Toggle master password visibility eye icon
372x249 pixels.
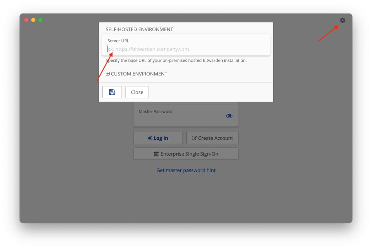pyautogui.click(x=229, y=116)
